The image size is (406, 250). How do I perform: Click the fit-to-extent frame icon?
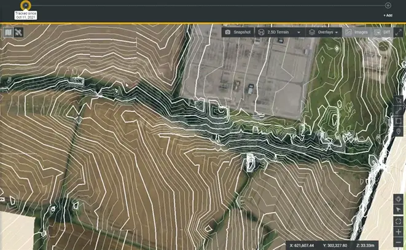(399, 221)
